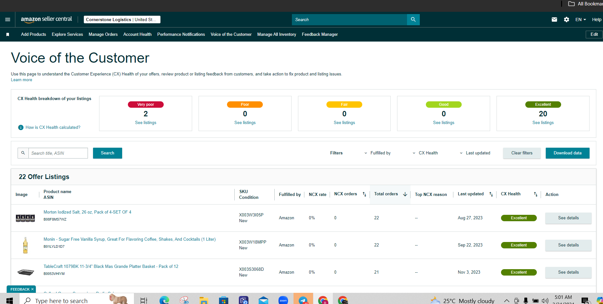This screenshot has width=603, height=304.
Task: Click Help in the top header
Action: coord(597,19)
